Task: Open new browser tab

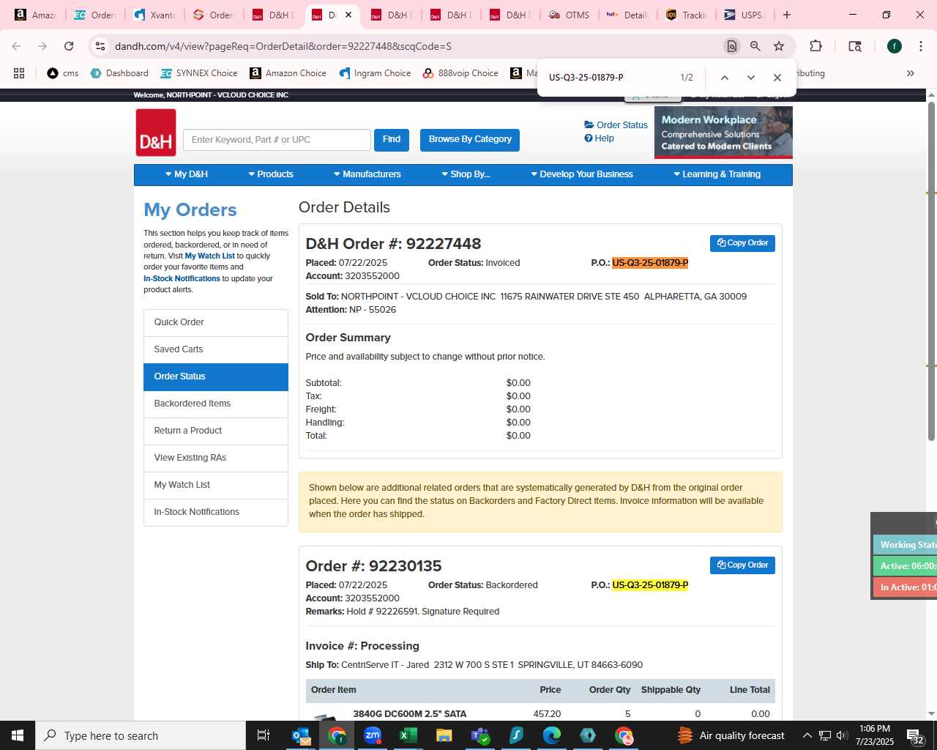Action: (x=787, y=15)
